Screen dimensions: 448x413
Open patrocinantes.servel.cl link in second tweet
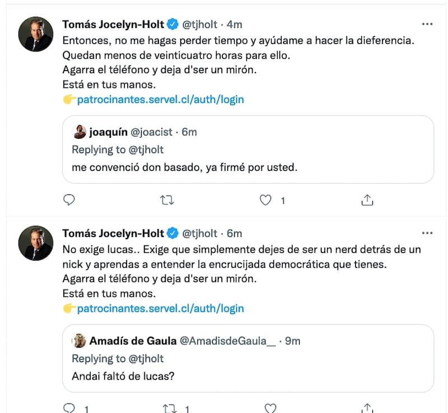tap(160, 308)
